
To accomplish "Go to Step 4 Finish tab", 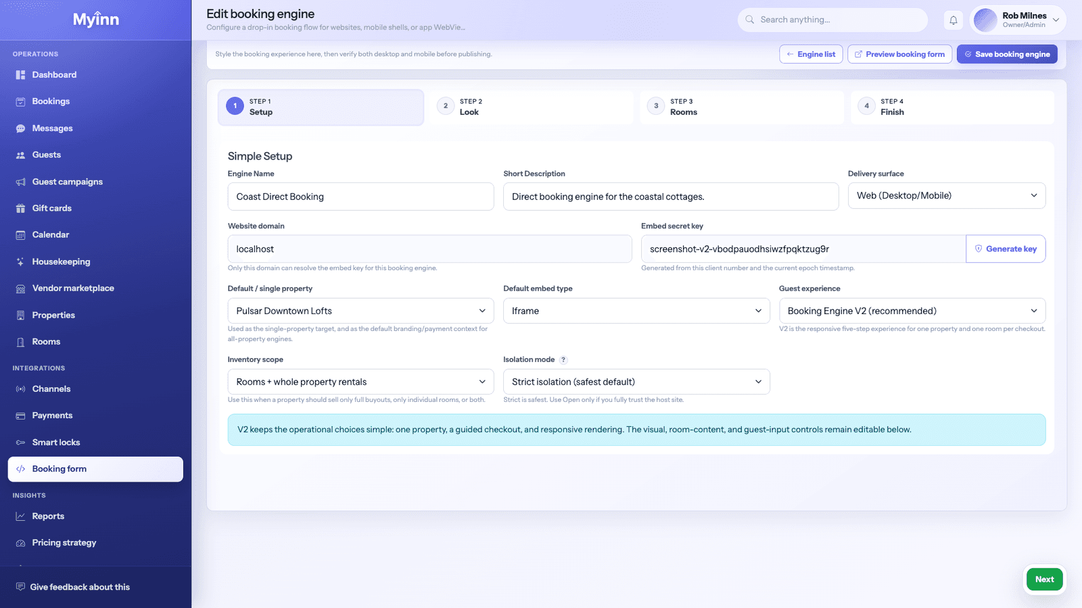I will point(952,107).
